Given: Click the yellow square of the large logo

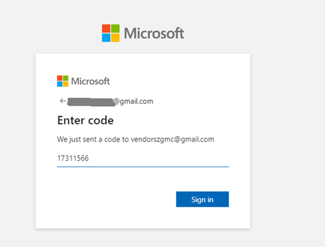Looking at the screenshot, I should point(115,38).
